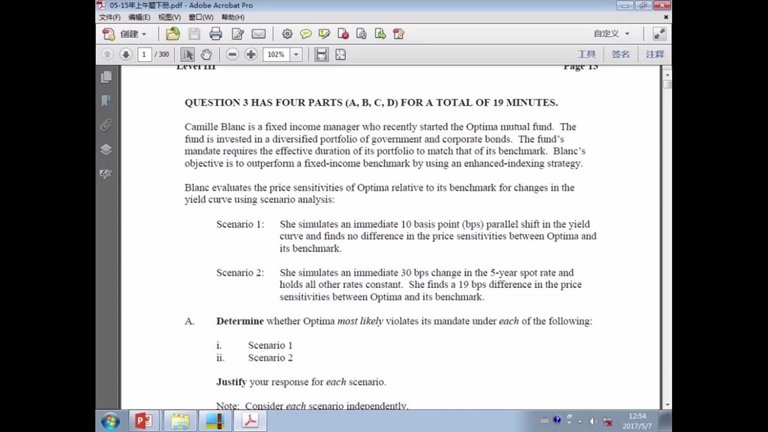Screen dimensions: 768x432
Task: Add a sticky note comment
Action: pyautogui.click(x=305, y=34)
